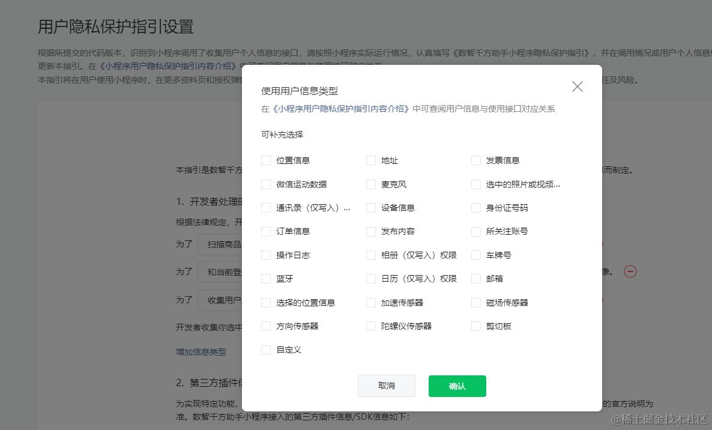Check the 位置信息 checkbox

(x=266, y=160)
